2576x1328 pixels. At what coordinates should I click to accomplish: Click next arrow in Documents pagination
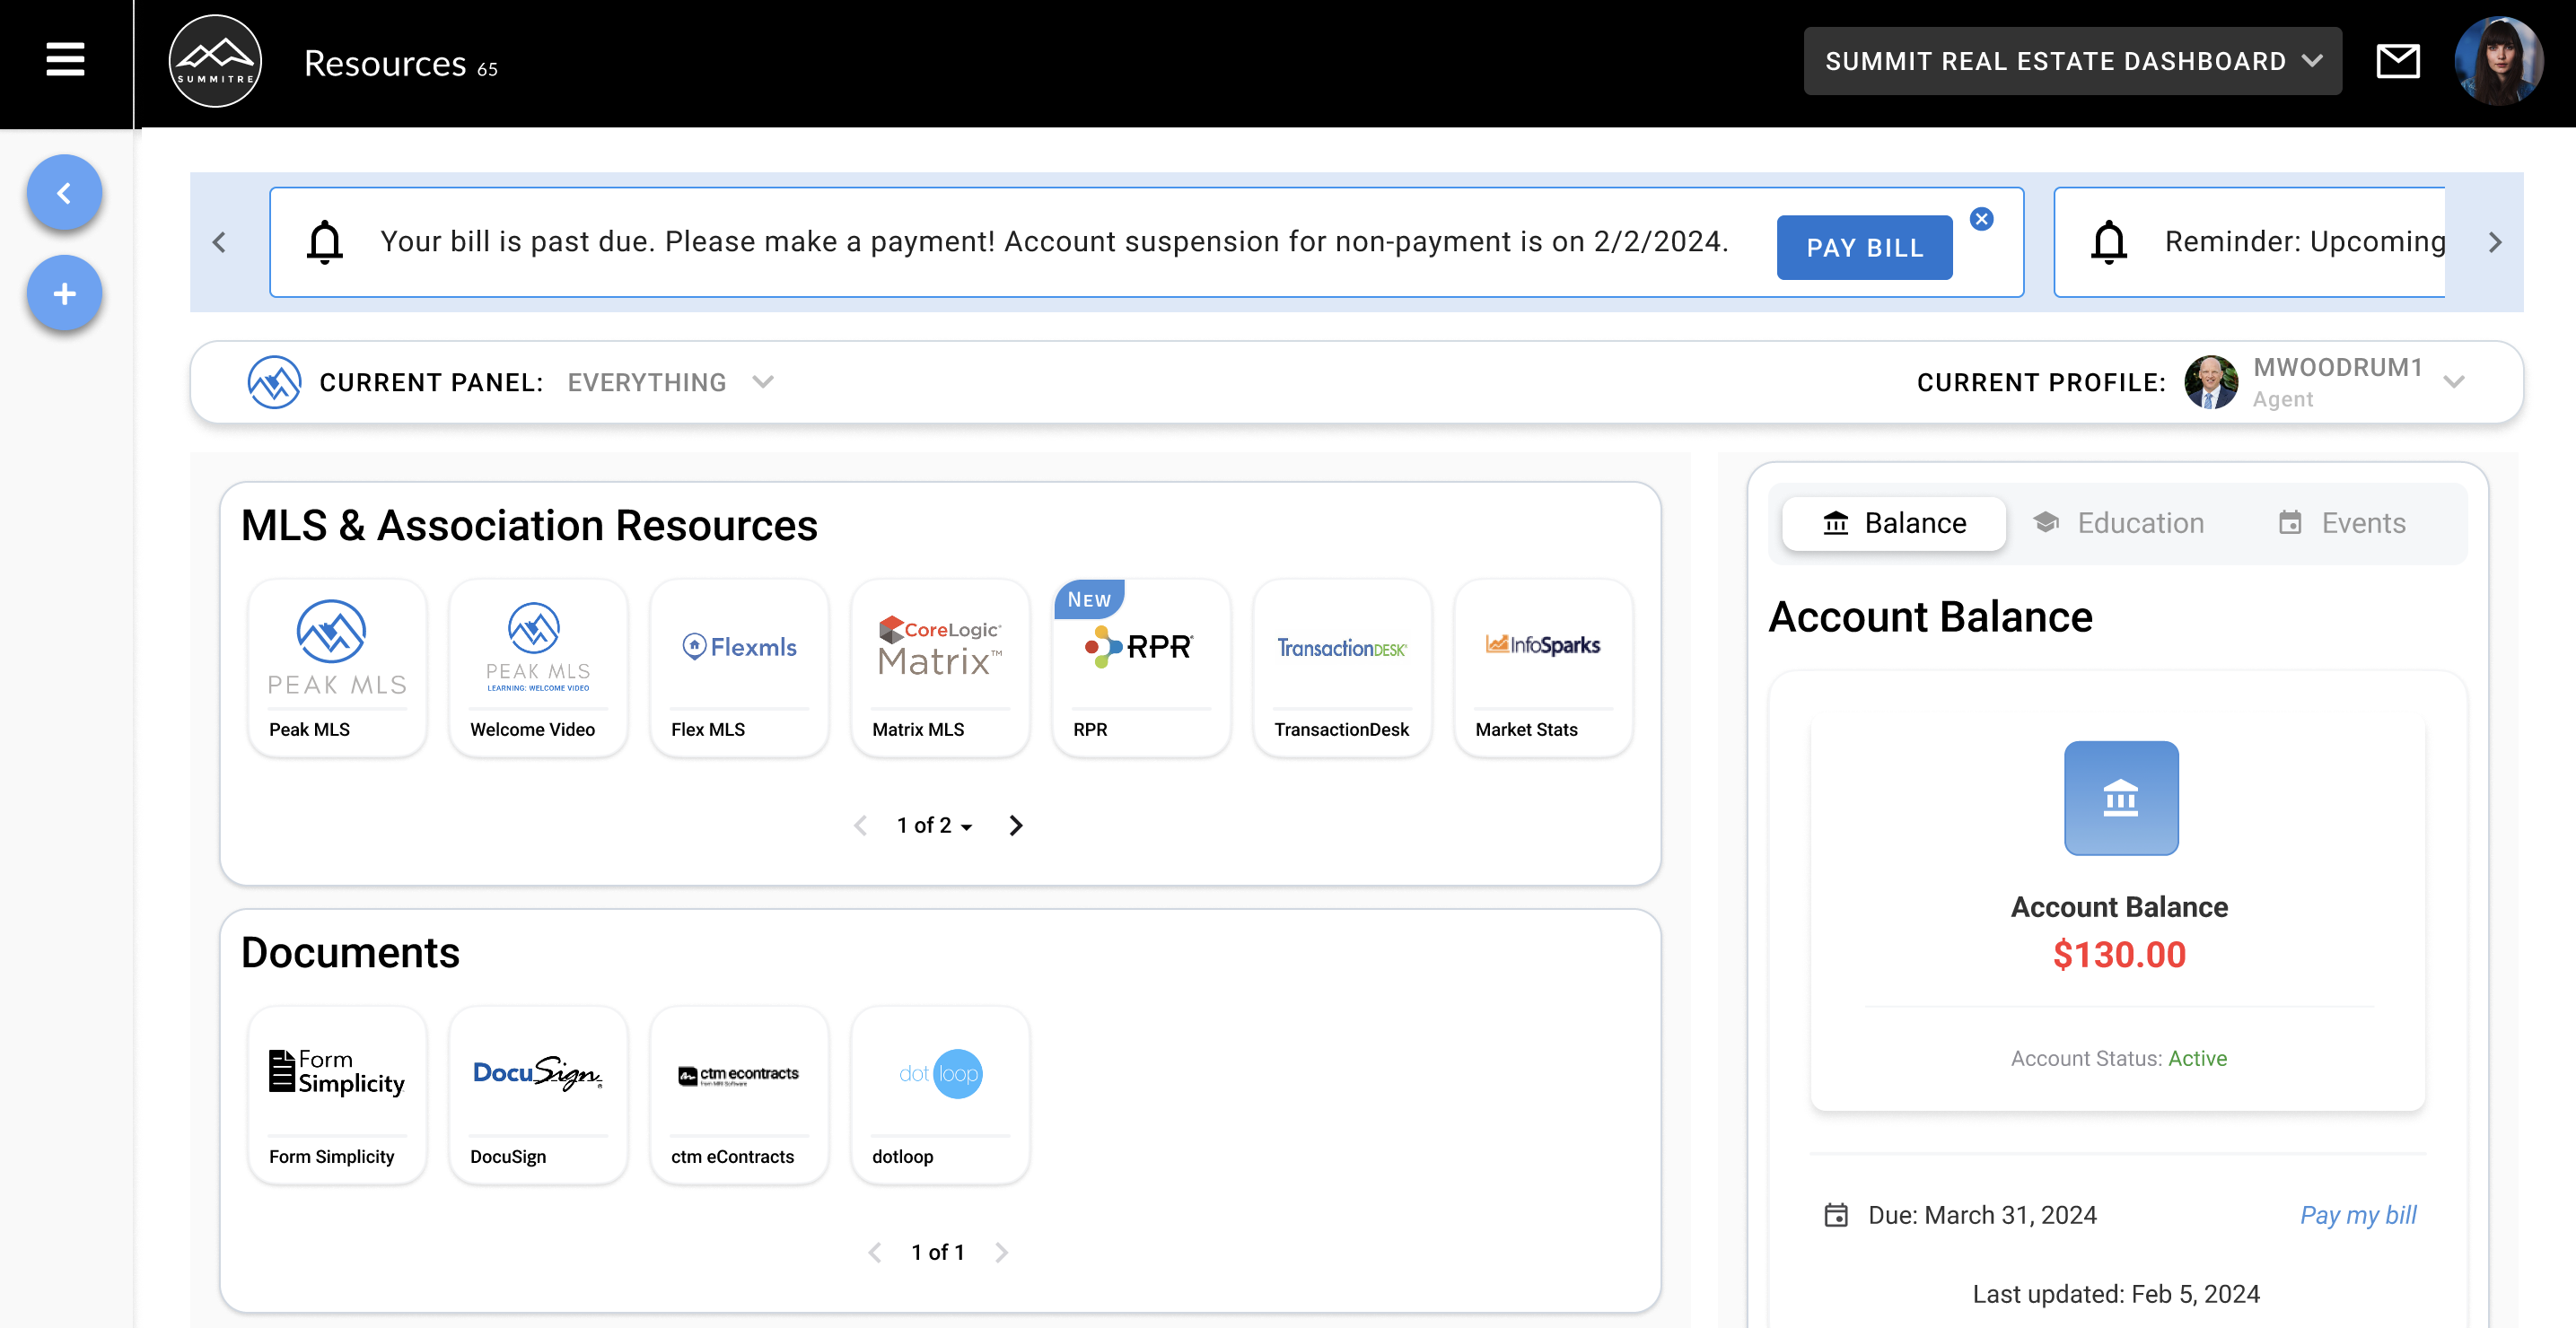[1002, 1252]
